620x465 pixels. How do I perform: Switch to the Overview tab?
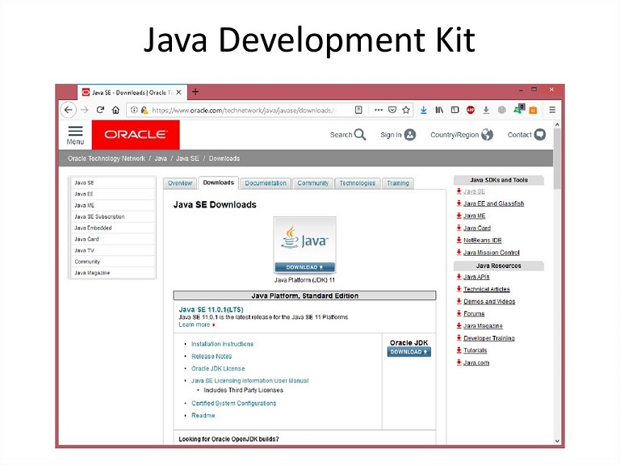pyautogui.click(x=180, y=183)
